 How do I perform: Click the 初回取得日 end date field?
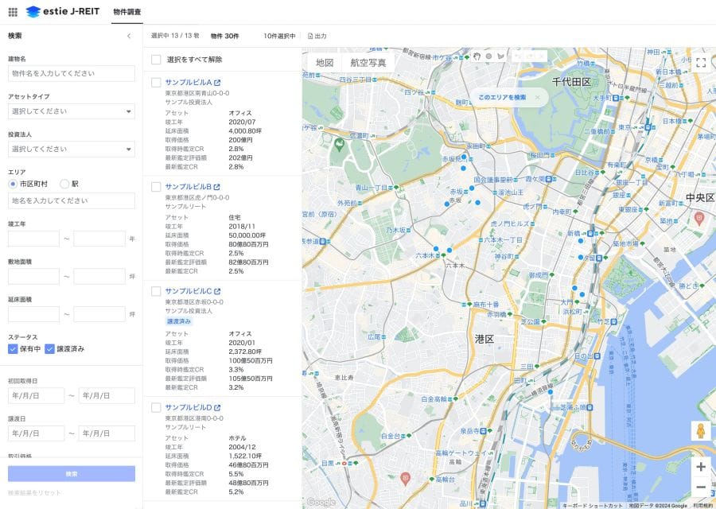point(107,396)
